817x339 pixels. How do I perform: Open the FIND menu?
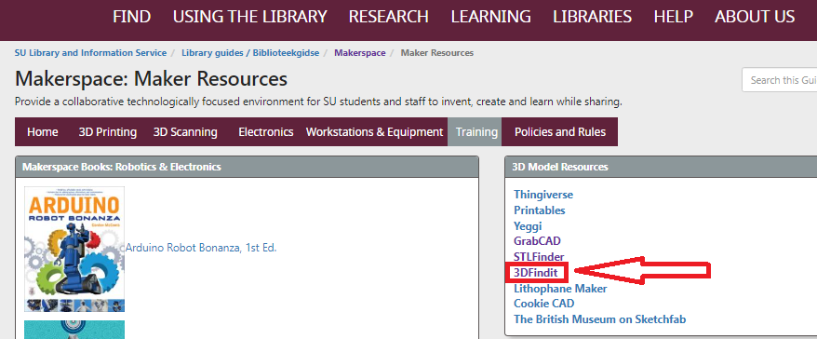[x=132, y=17]
